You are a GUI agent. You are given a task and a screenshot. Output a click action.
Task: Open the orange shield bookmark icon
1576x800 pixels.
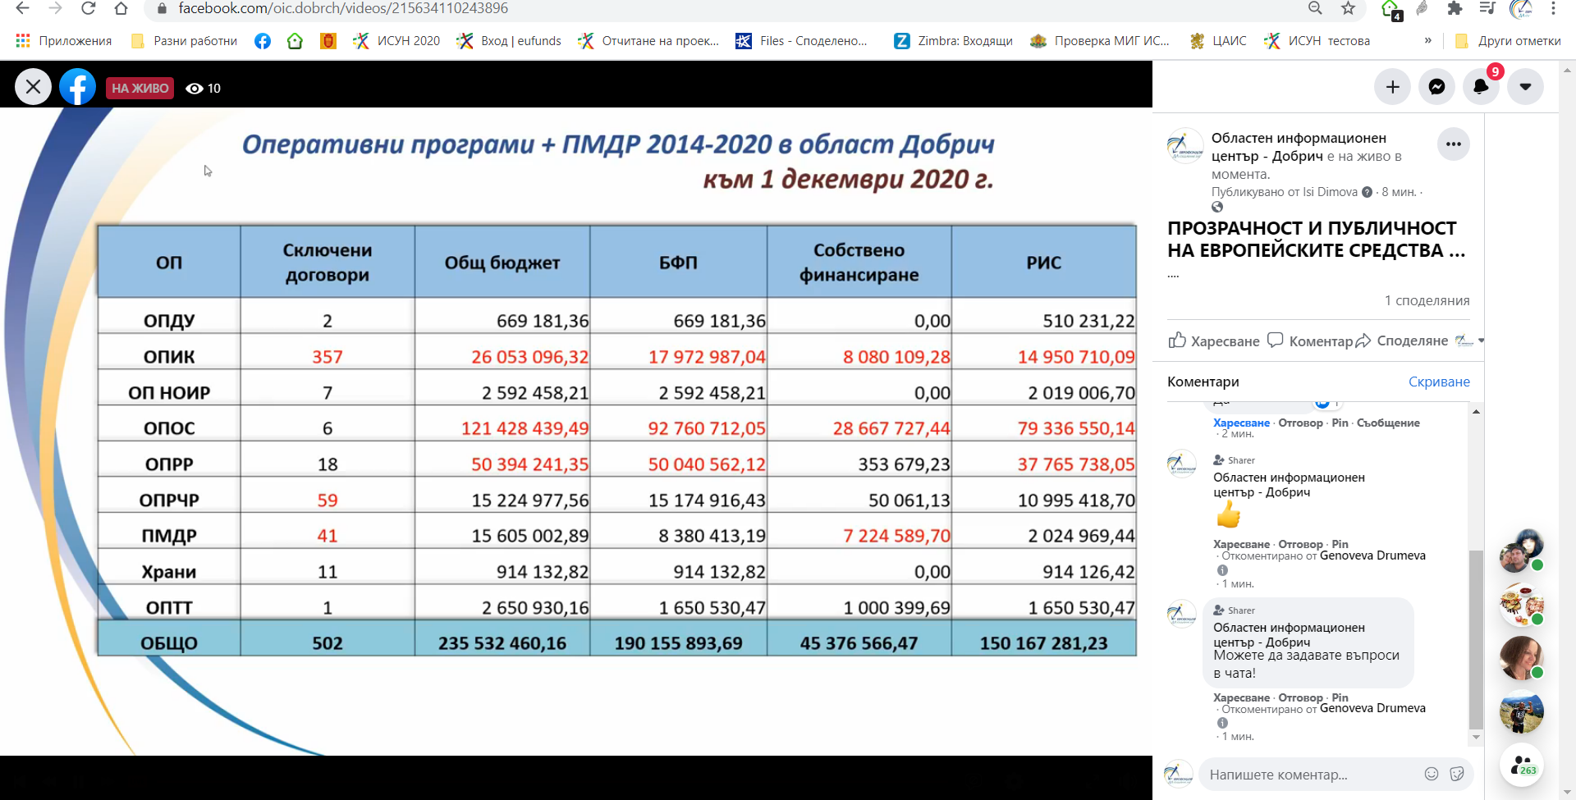coord(328,41)
